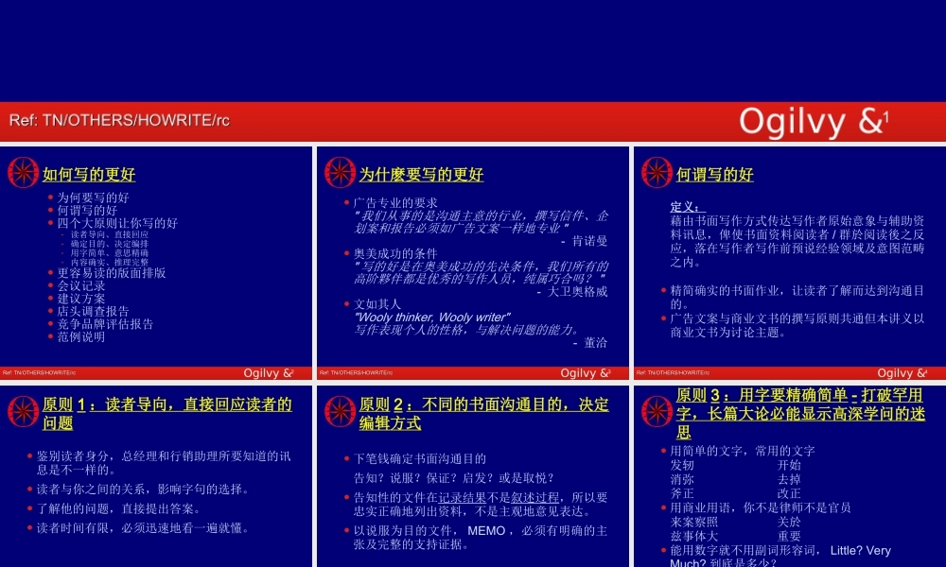Select the wheel icon beside 为什麽要写的更好
946x567 pixels.
(338, 172)
